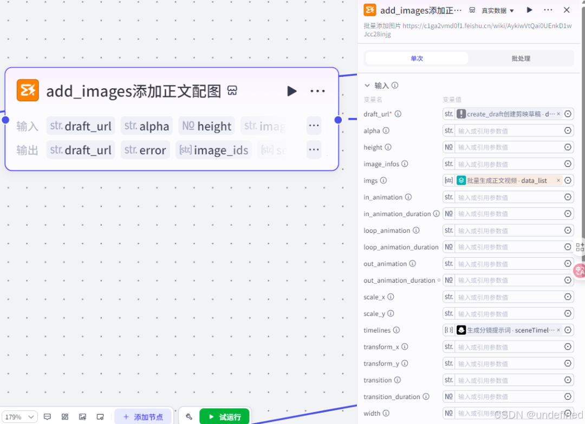Image resolution: width=585 pixels, height=424 pixels.
Task: Select the node's left connection port
Action: click(x=5, y=120)
